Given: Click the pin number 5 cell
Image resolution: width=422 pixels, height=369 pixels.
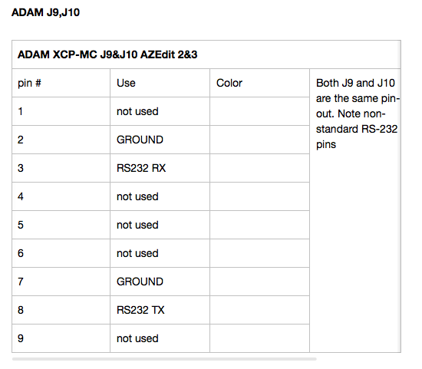Looking at the screenshot, I should [61, 225].
